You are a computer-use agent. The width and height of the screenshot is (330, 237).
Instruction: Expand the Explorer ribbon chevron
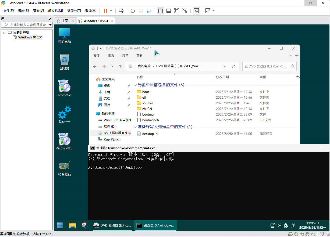291,56
